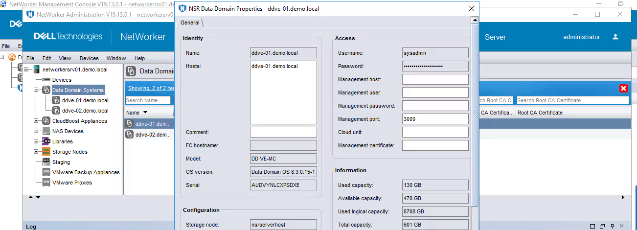Collapse the Data Domain Systems node
Image resolution: width=637 pixels, height=230 pixels.
coord(36,90)
